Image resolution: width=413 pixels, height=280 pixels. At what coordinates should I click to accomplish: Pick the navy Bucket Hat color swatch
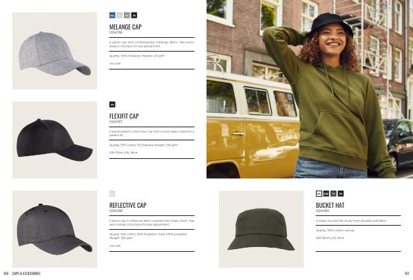[326, 194]
